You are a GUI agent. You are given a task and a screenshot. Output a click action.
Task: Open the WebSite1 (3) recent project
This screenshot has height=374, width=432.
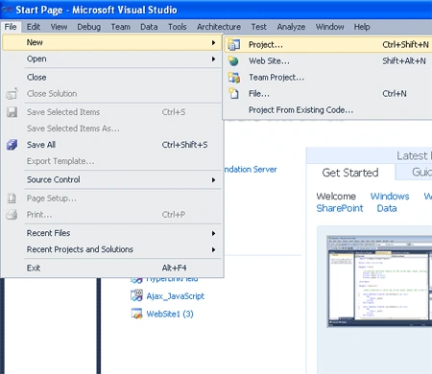170,314
